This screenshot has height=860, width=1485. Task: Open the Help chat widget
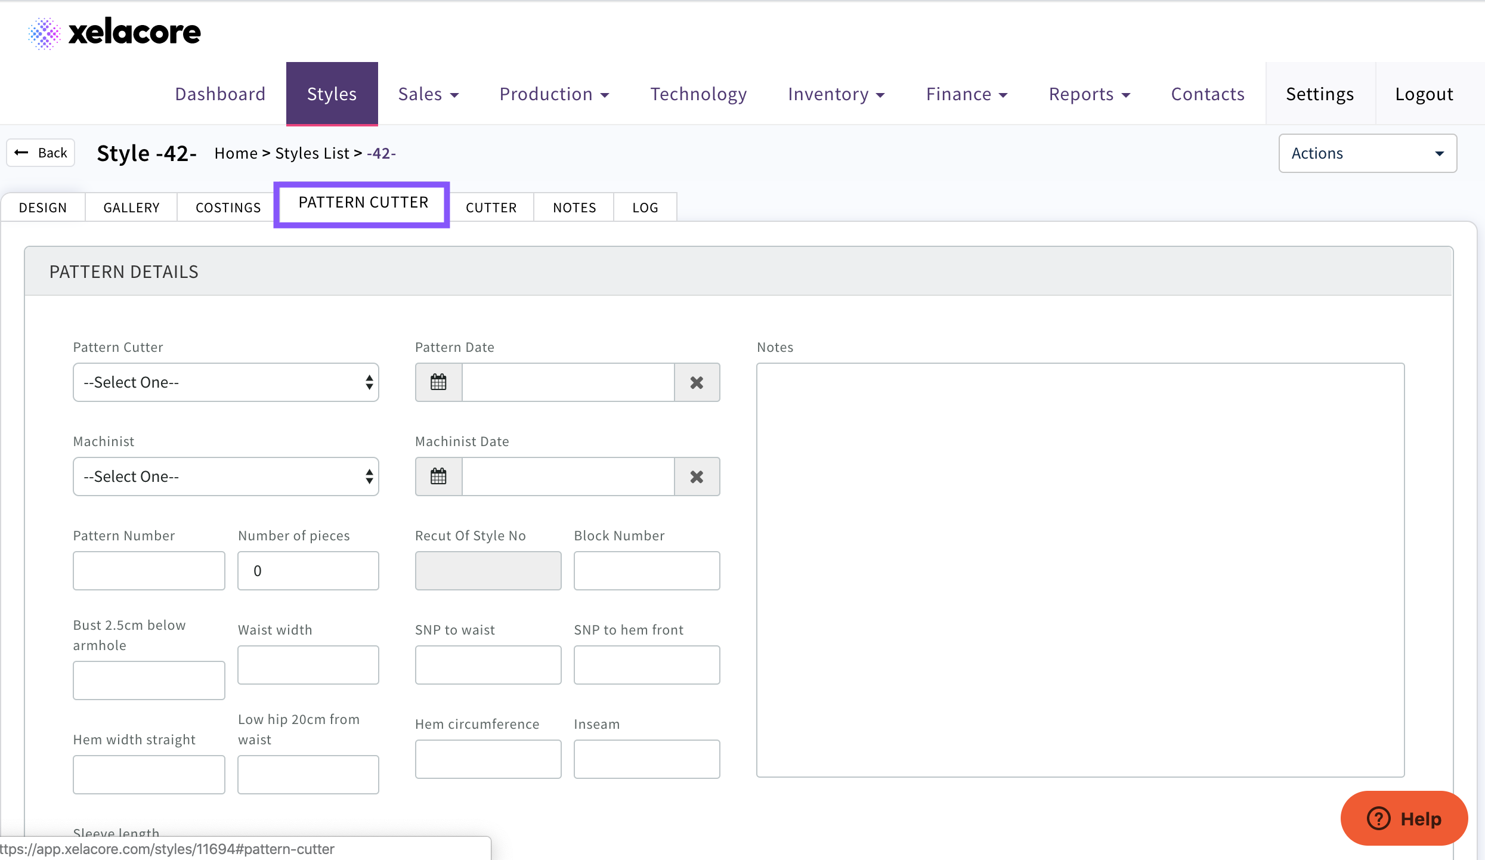[x=1403, y=818]
